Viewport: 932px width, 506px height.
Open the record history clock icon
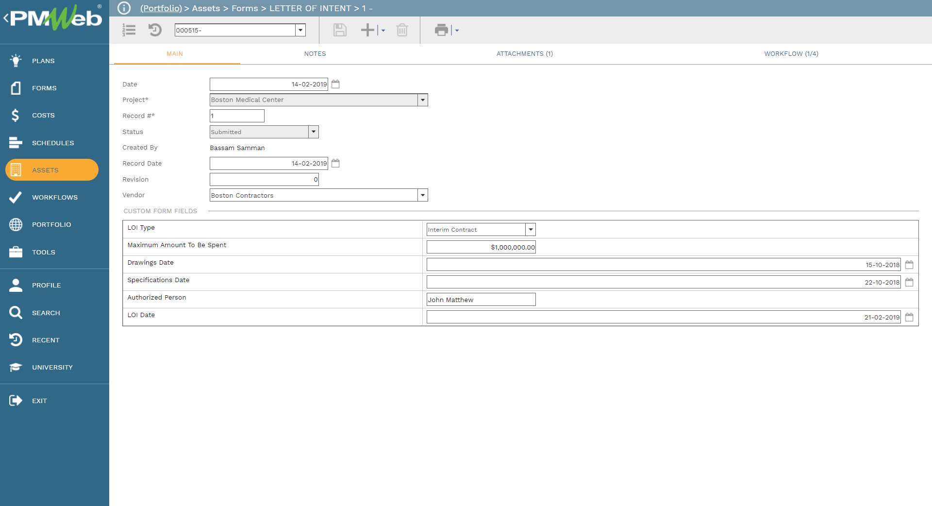click(x=155, y=30)
